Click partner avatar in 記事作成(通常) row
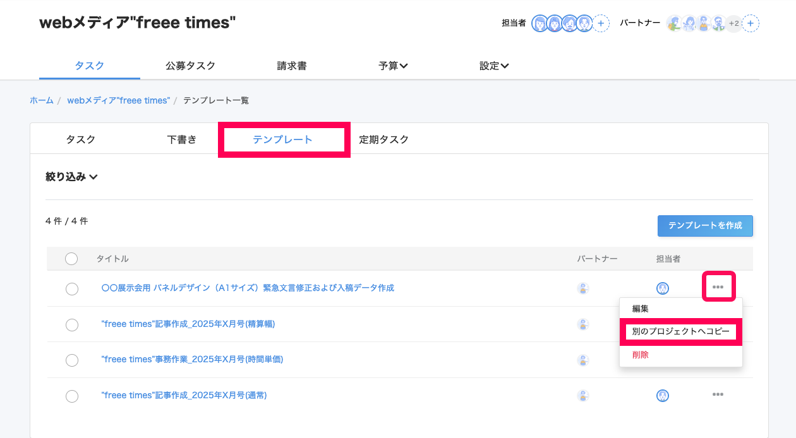This screenshot has width=796, height=438. (583, 396)
